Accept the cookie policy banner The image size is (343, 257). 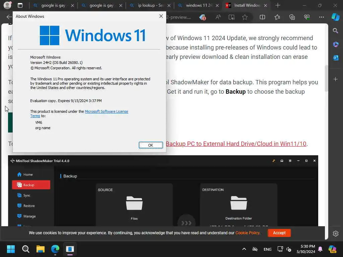point(279,233)
